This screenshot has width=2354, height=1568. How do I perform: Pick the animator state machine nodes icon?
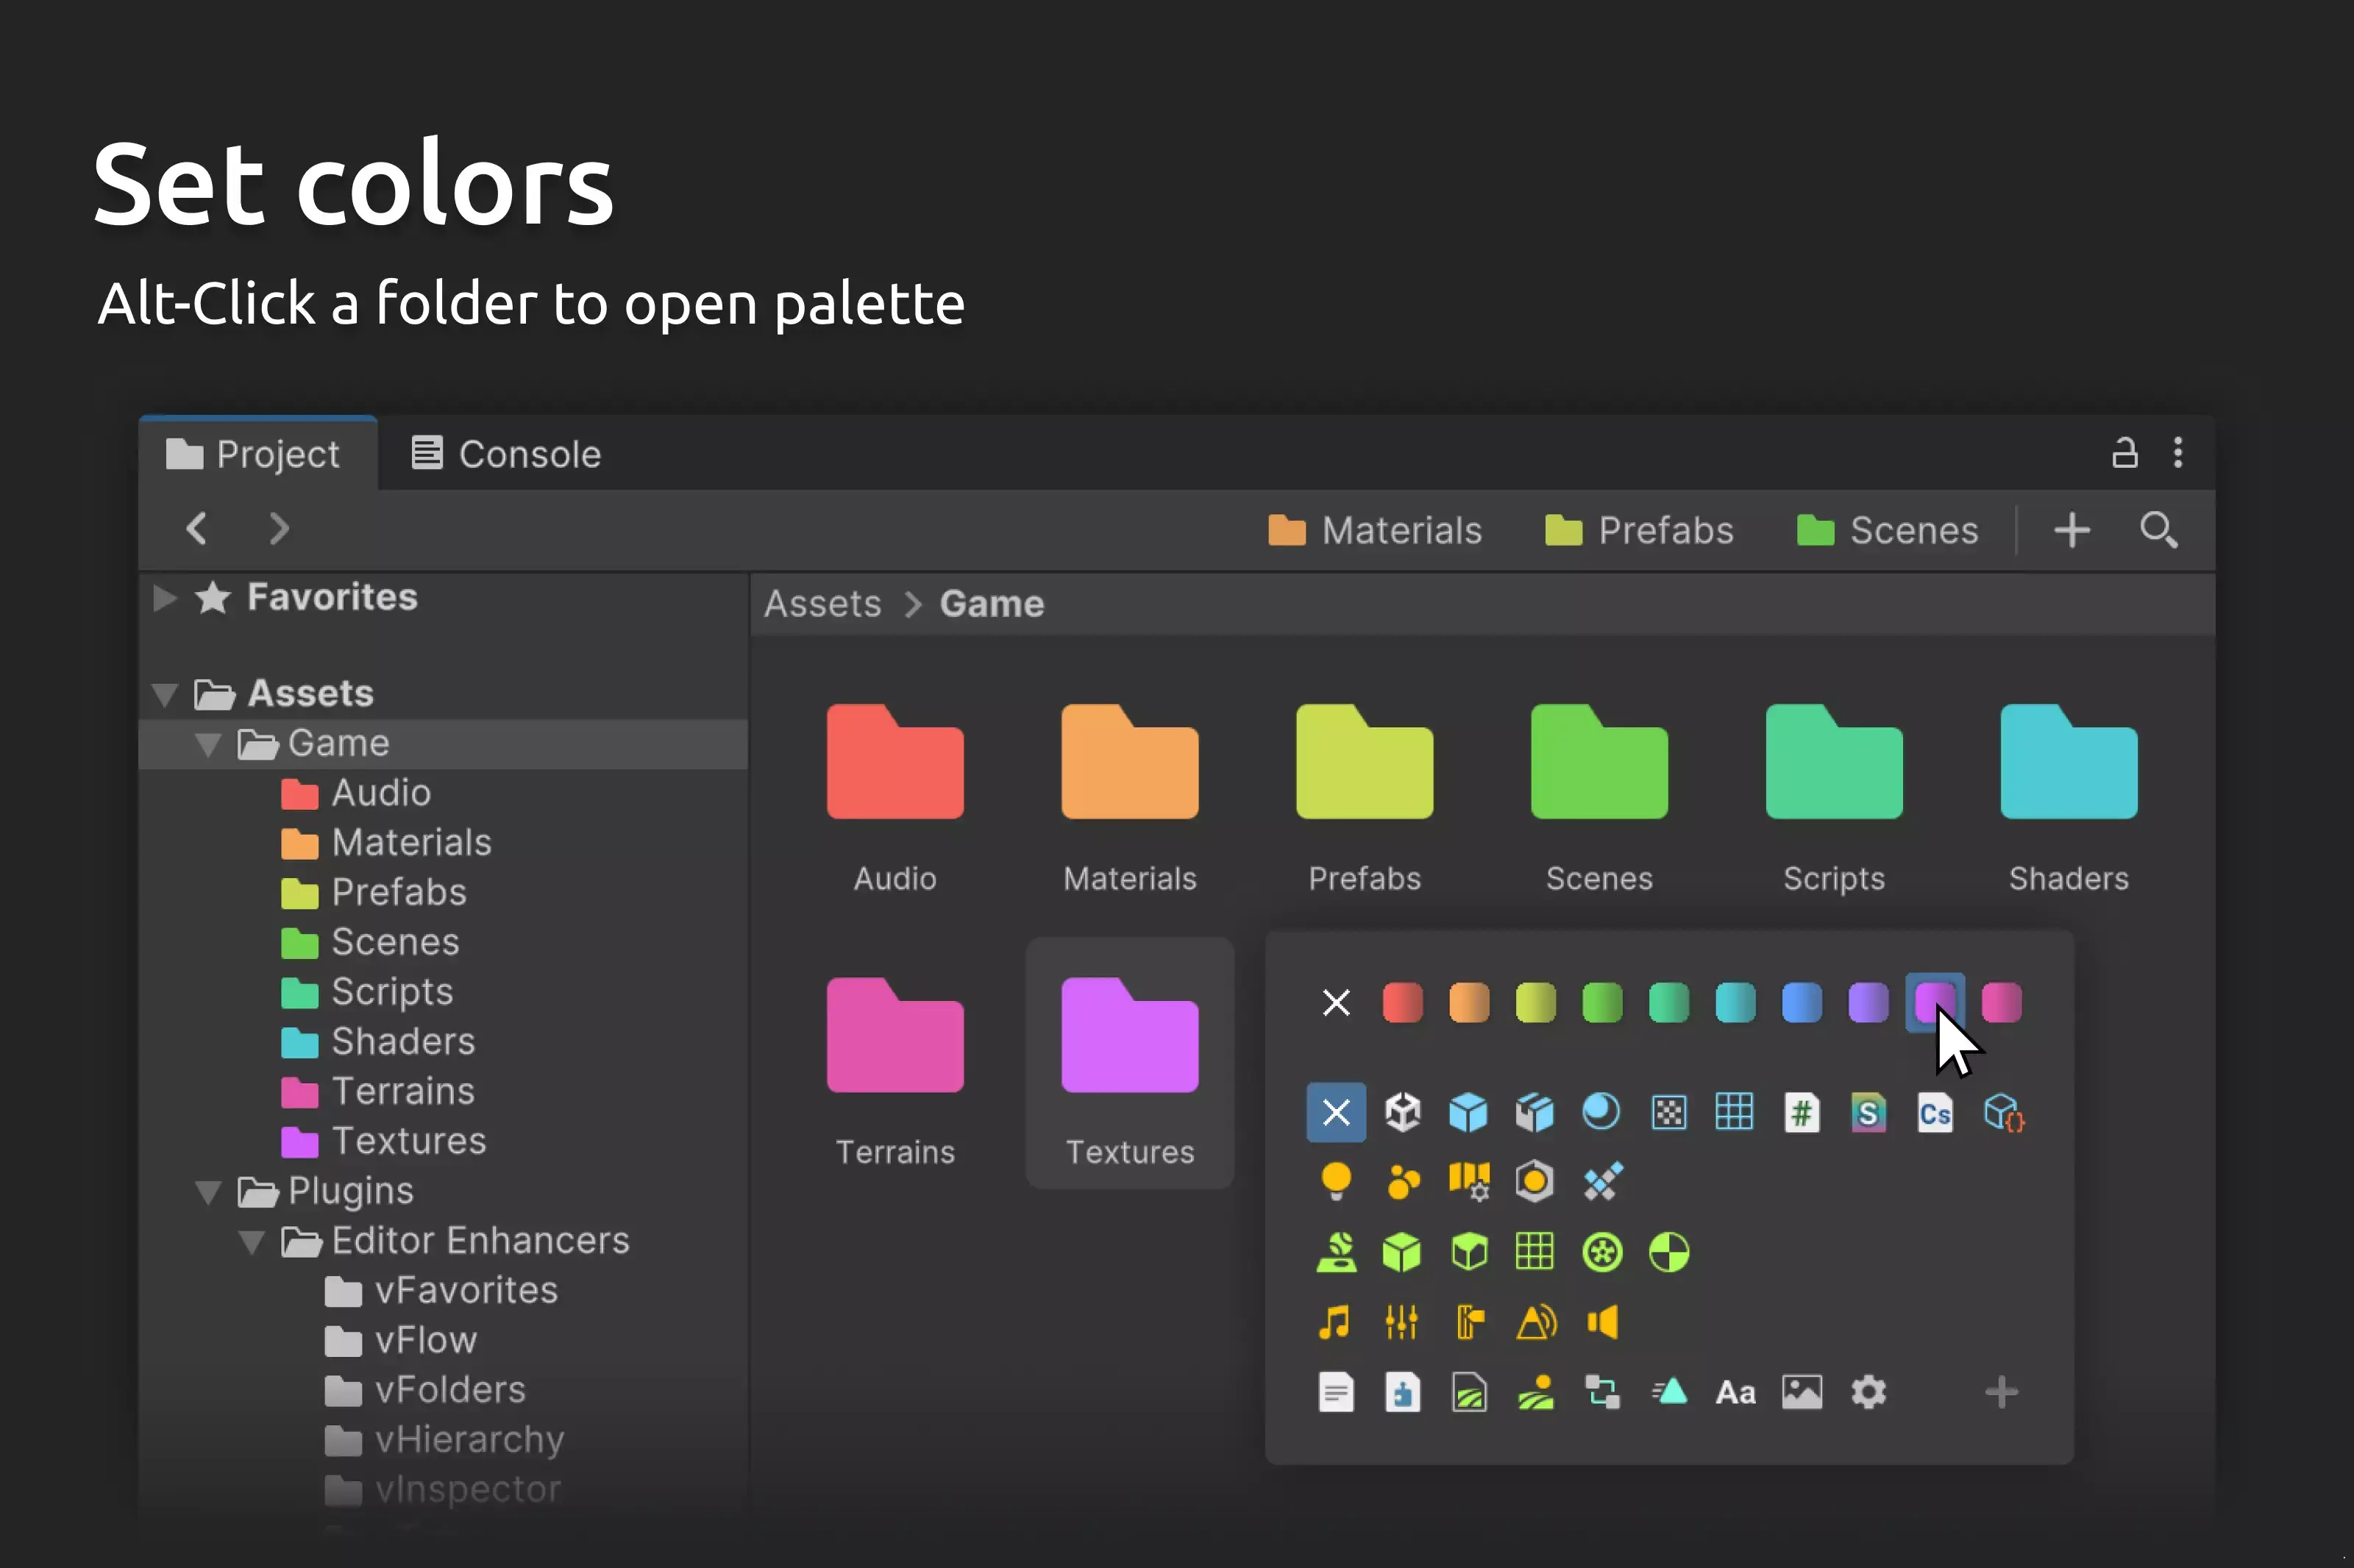(x=1602, y=1392)
